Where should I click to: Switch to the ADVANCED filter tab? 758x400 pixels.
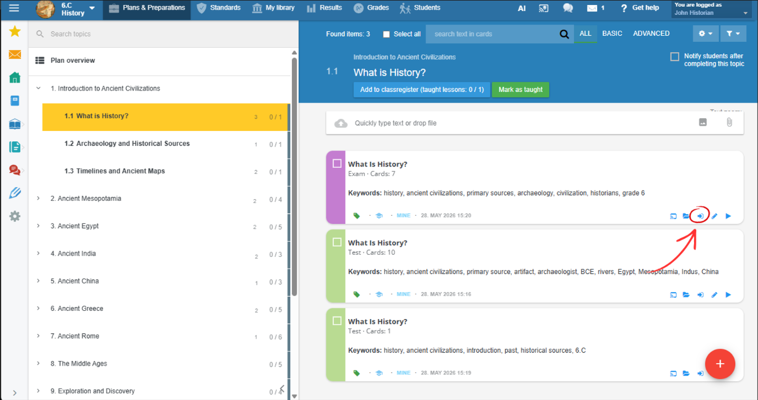point(651,34)
